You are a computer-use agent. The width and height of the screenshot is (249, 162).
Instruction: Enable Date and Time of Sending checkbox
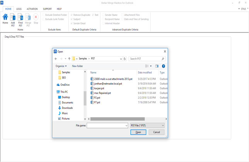point(122,19)
